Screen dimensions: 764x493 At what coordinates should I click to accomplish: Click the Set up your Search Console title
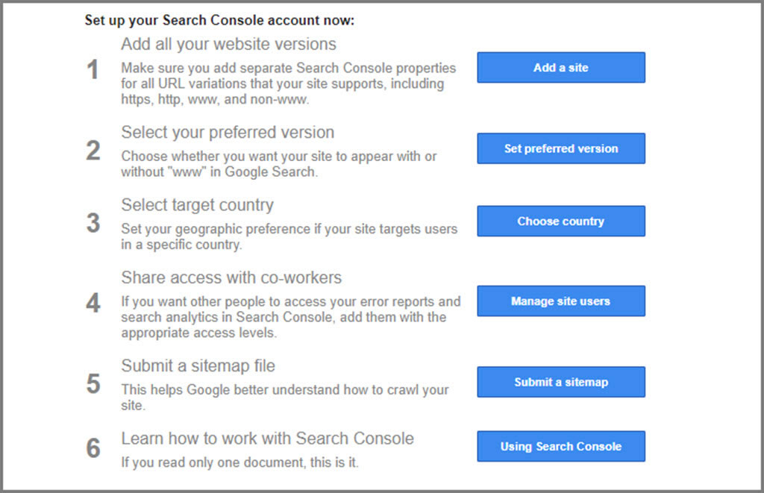click(219, 20)
